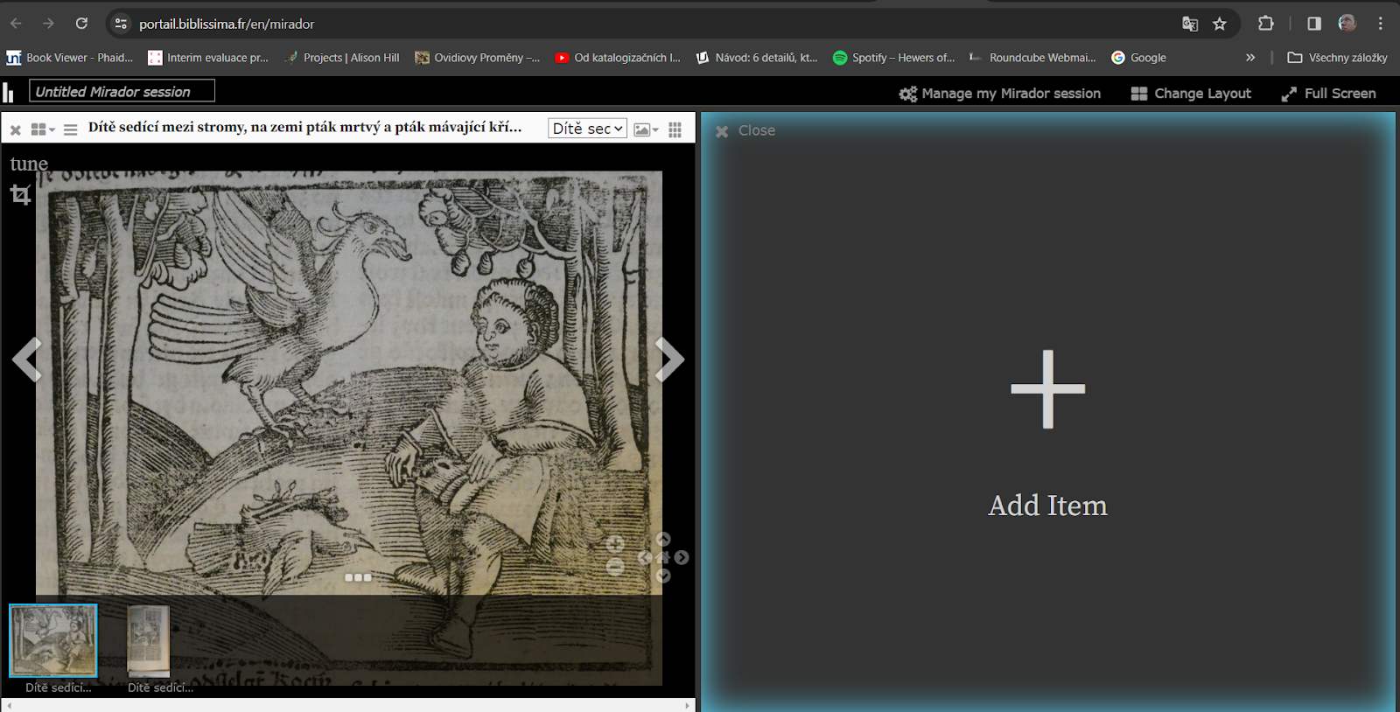Image resolution: width=1400 pixels, height=712 pixels.
Task: Open 'Spotify – Hewers of...' bookmark
Action: tap(893, 58)
